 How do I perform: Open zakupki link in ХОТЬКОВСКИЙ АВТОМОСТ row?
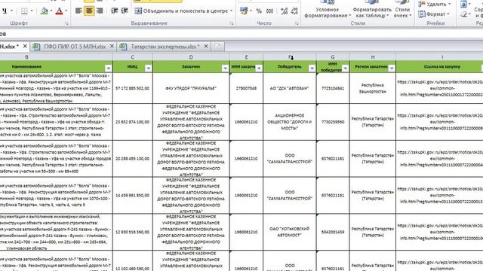pos(440,232)
